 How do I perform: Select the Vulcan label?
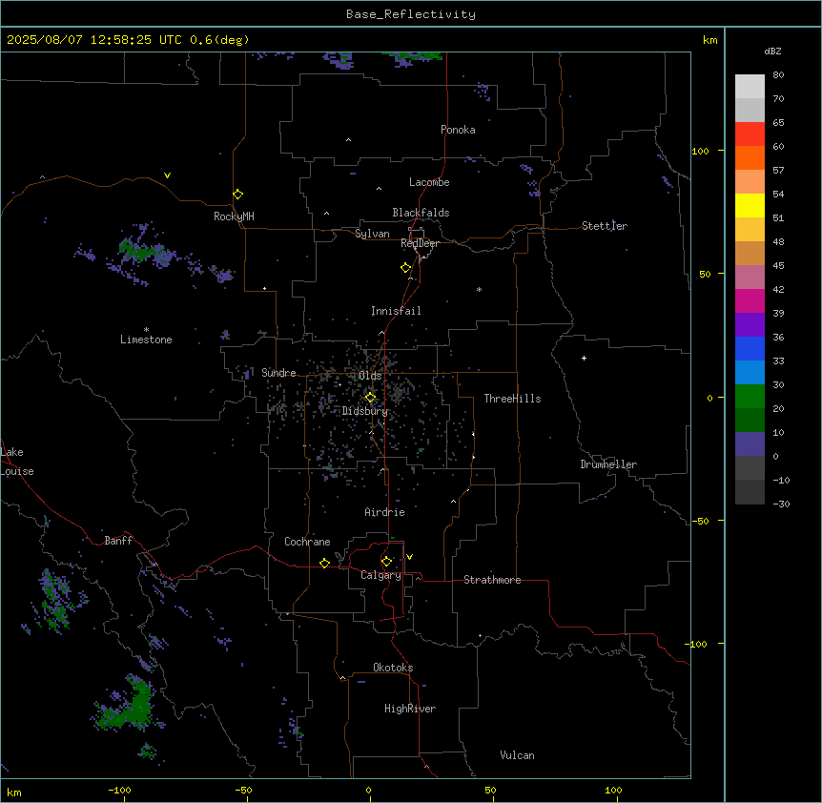517,755
